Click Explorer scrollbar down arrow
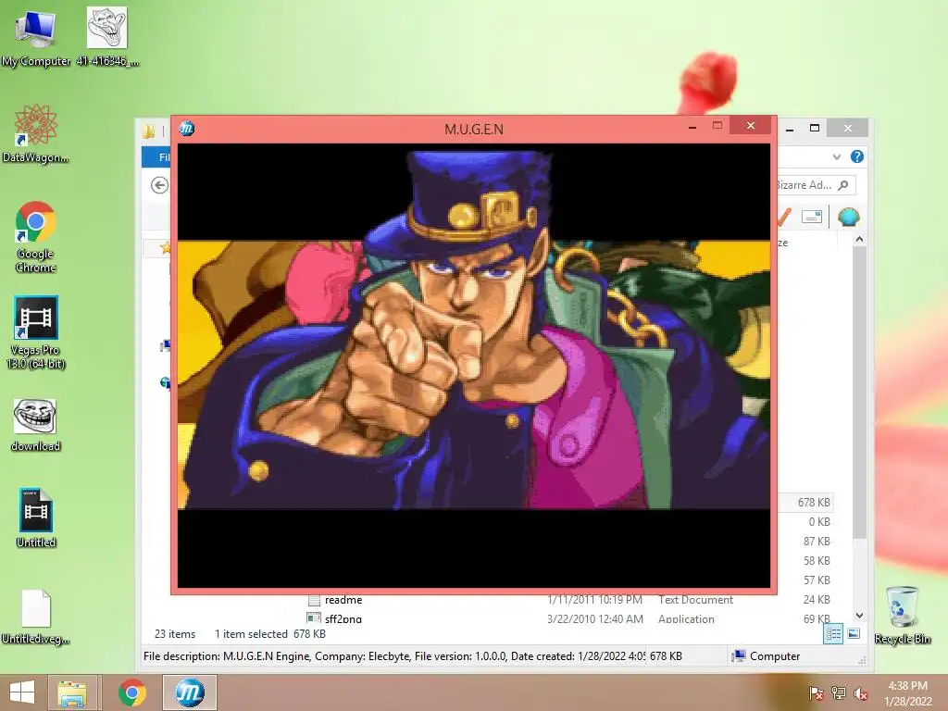The height and width of the screenshot is (711, 948). coord(859,616)
